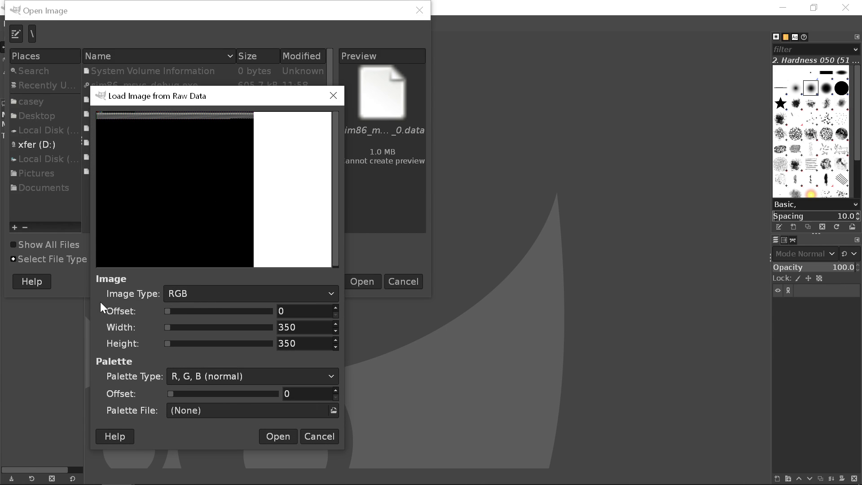Expand the Select File Type section
862x485 pixels.
(13, 259)
